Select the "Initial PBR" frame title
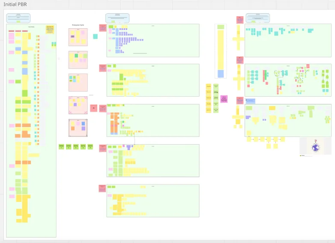This screenshot has height=243, width=335. tap(15, 4)
